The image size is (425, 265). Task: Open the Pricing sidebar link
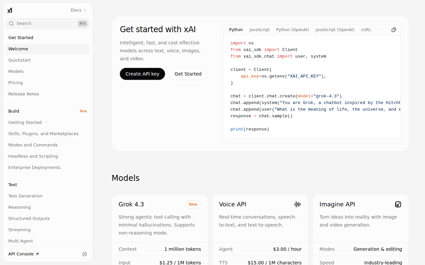(x=48, y=83)
